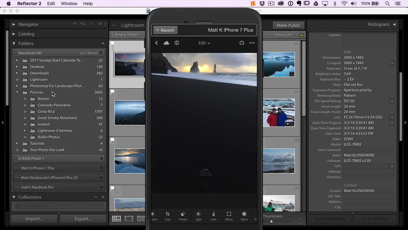This screenshot has height=230, width=408.
Task: Open the Window menu
Action: [x=69, y=3]
